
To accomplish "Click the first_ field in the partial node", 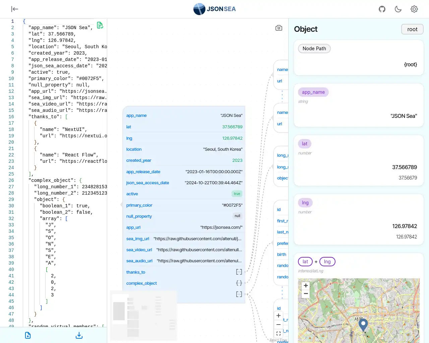I will click(283, 221).
